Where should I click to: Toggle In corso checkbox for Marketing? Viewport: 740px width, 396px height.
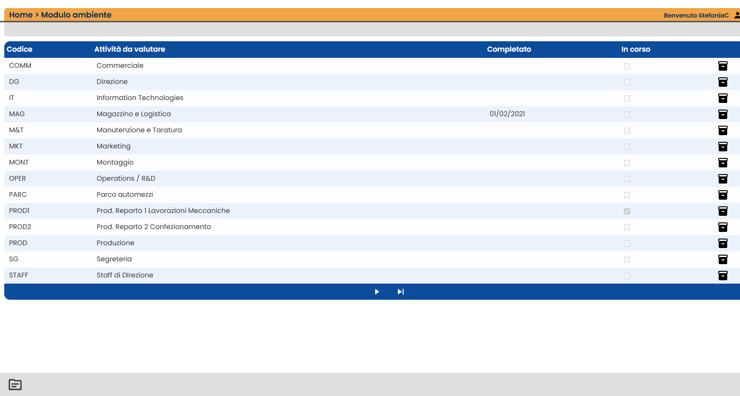tap(627, 147)
